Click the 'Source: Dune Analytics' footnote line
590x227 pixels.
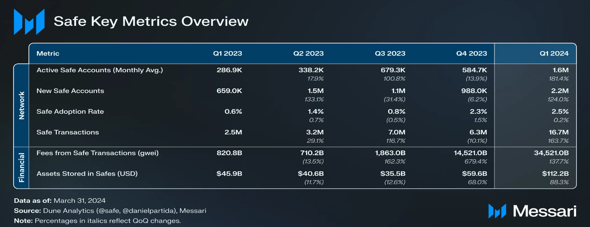click(x=110, y=211)
